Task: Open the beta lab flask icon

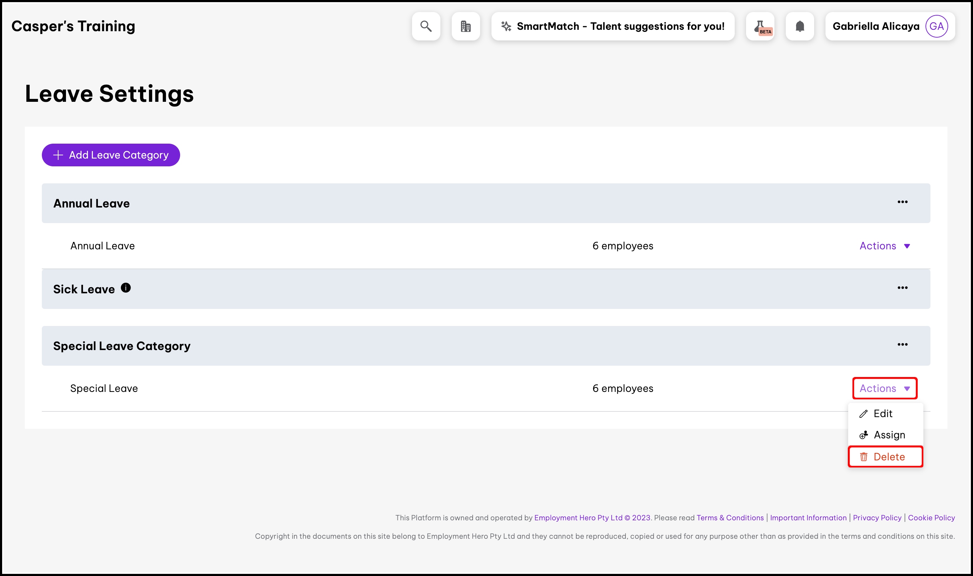Action: tap(760, 26)
